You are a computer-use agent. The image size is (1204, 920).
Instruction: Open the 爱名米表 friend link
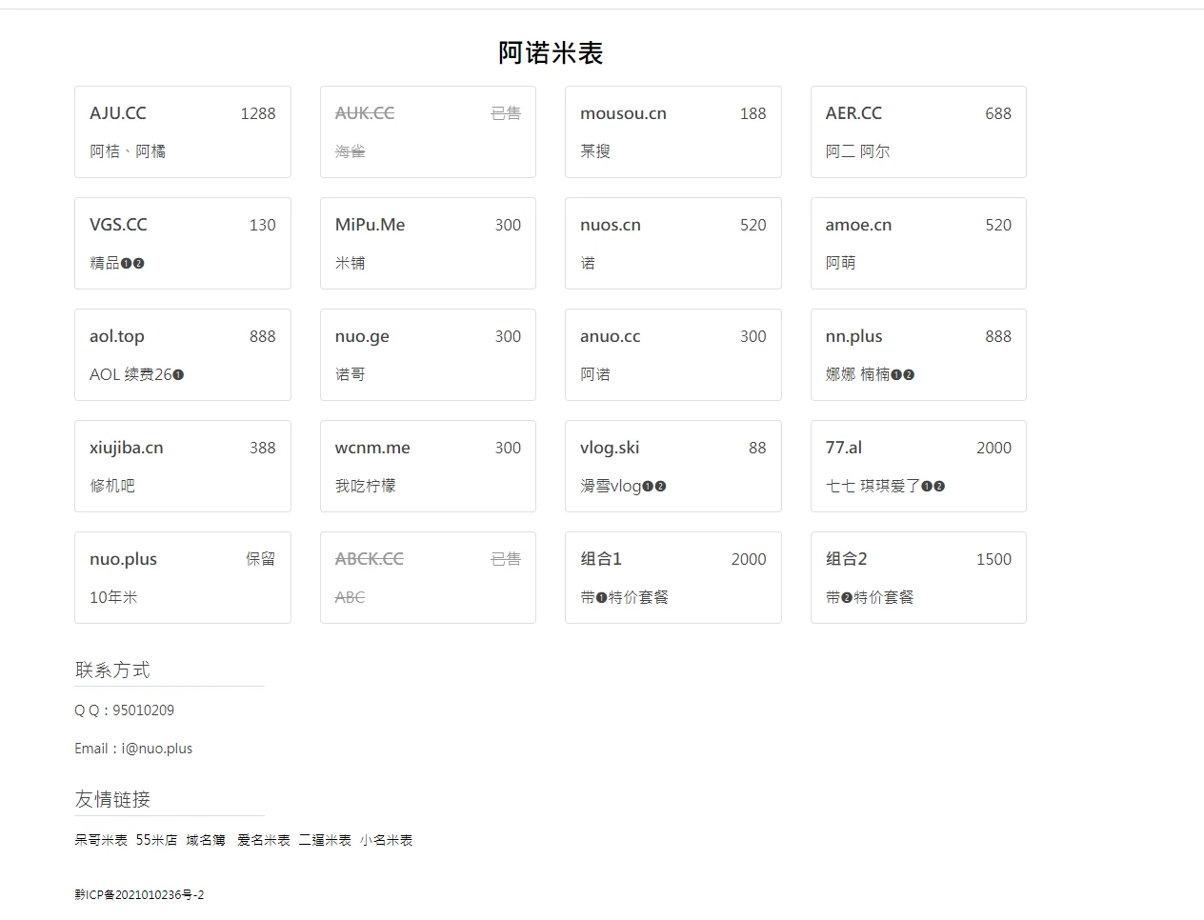(x=264, y=840)
